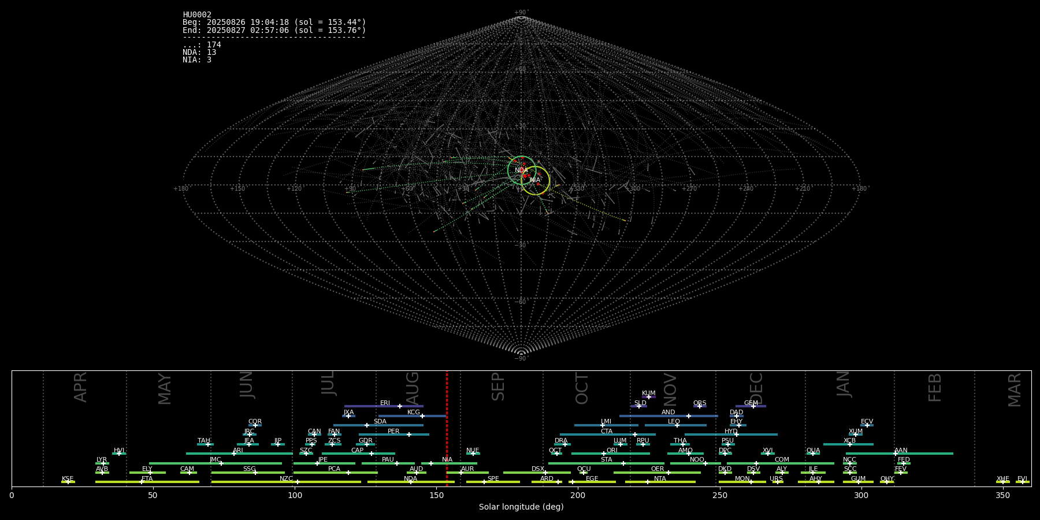
Task: Click the -90° label at map bottom
Action: [521, 359]
